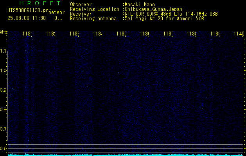
Task: Click the date stamp 25.08.06 11:30
Action: [27, 18]
